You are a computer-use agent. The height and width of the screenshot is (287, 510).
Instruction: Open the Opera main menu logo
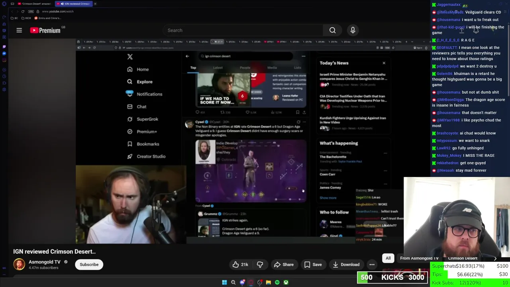pyautogui.click(x=4, y=4)
